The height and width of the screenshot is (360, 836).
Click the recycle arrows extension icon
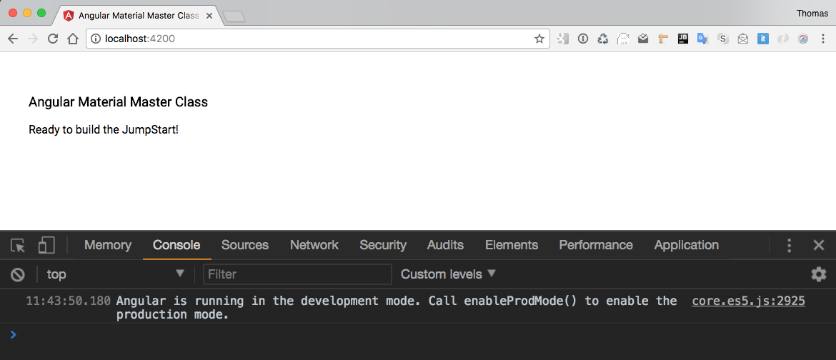602,39
